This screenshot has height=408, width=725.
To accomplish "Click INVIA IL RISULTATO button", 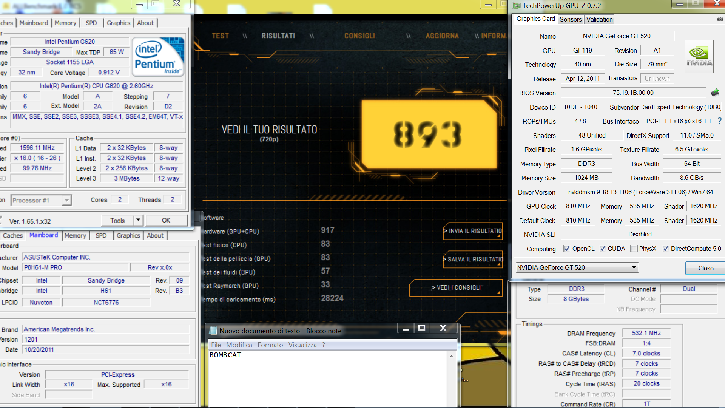I will pos(473,231).
